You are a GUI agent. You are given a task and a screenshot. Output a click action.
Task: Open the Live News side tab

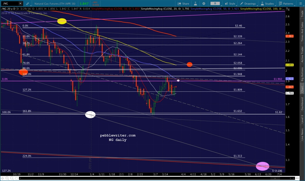[x=302, y=134]
